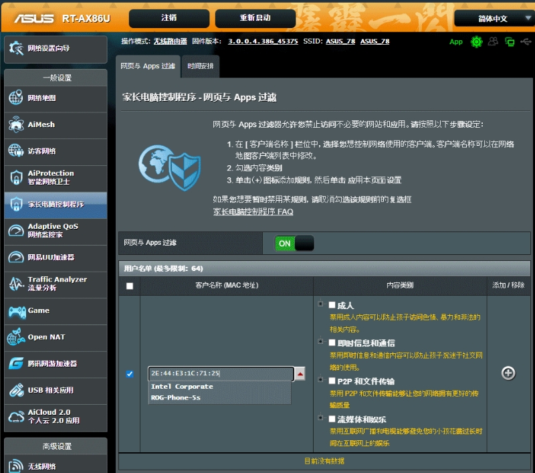Check the 流媒体和娱乐 category box

[x=332, y=419]
